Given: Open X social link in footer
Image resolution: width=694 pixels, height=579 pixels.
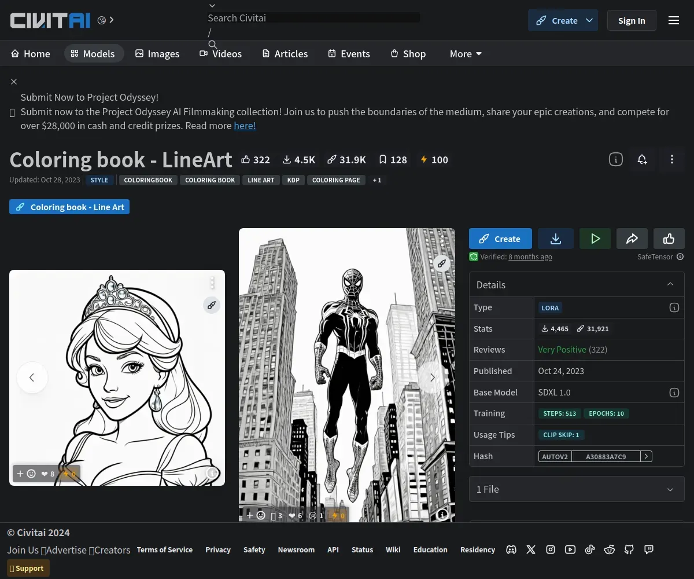Looking at the screenshot, I should [531, 549].
